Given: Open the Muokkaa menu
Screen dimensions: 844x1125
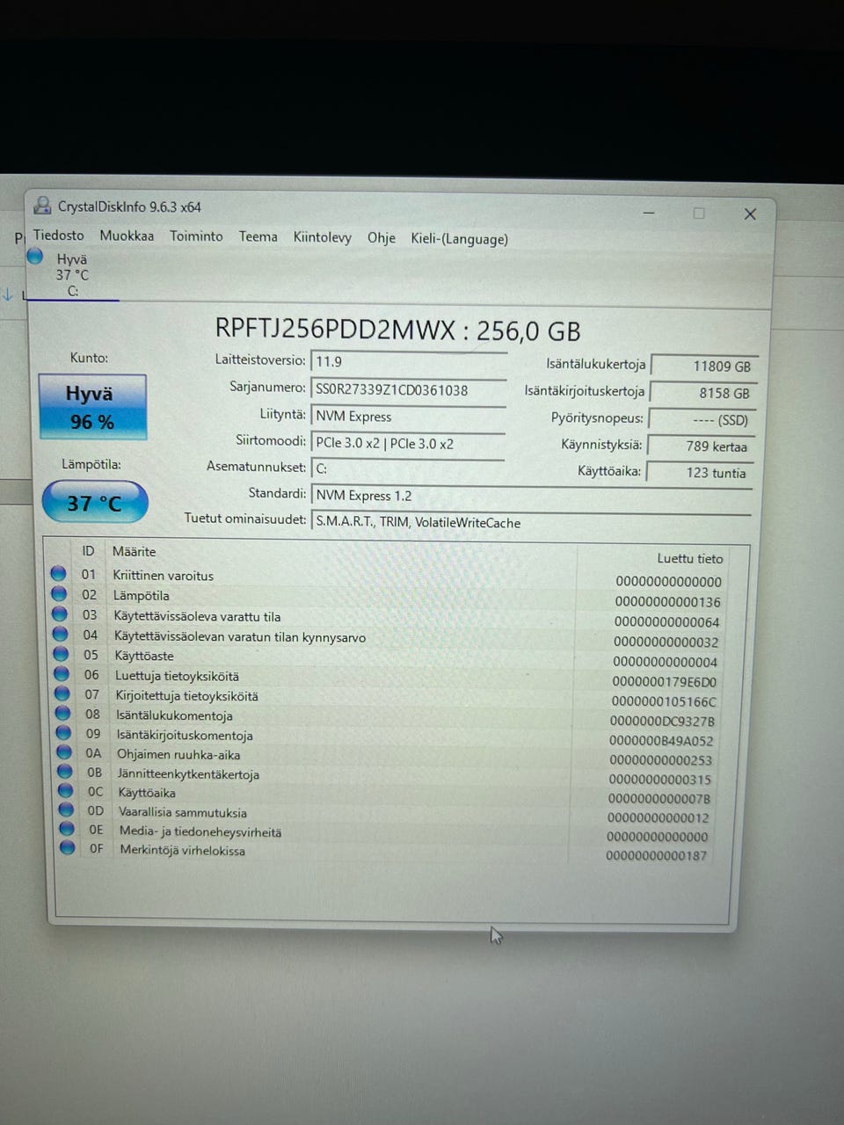Looking at the screenshot, I should [x=127, y=236].
